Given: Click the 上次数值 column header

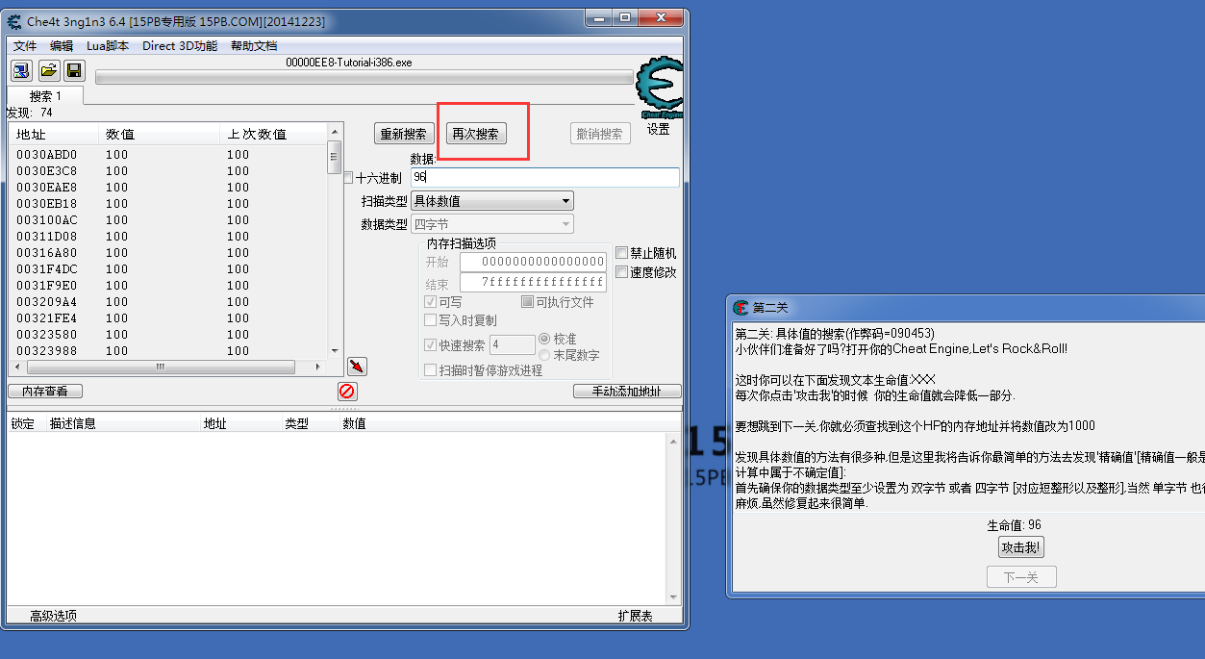Looking at the screenshot, I should pos(272,134).
